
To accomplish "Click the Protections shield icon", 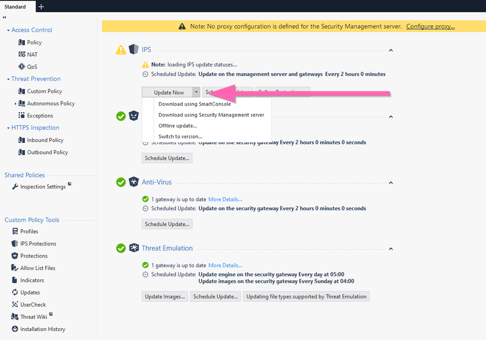I will click(x=15, y=255).
